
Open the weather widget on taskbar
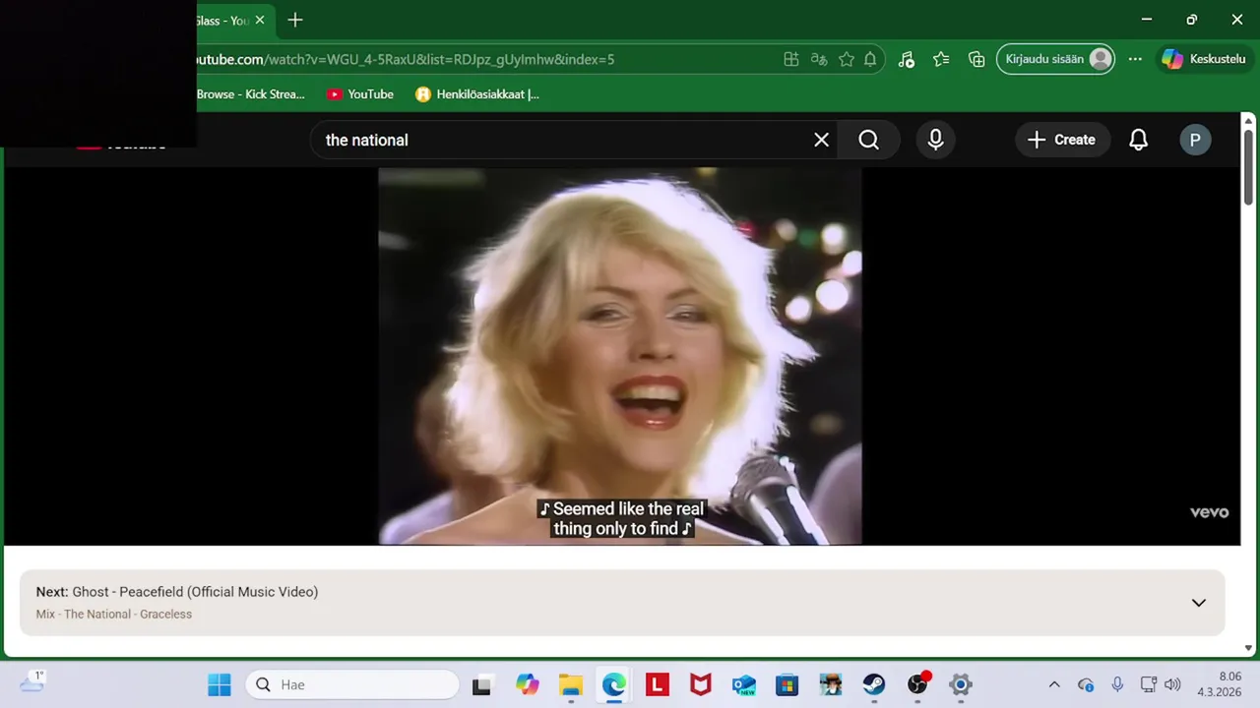[32, 682]
